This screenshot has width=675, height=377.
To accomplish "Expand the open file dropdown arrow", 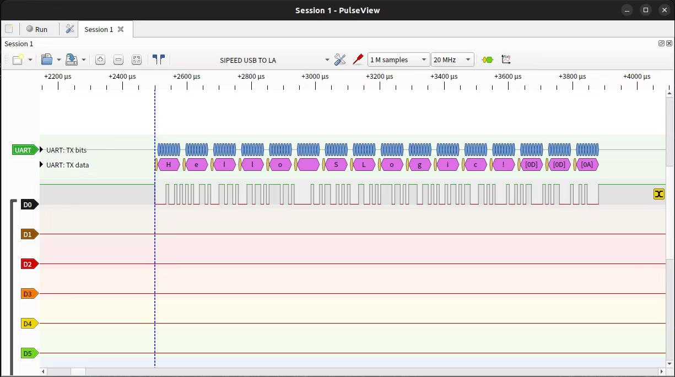I will click(x=59, y=60).
